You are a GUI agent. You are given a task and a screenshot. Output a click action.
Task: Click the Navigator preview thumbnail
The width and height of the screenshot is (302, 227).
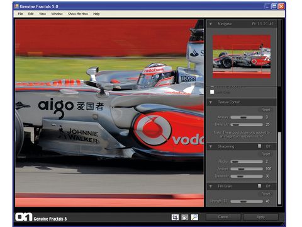242,57
